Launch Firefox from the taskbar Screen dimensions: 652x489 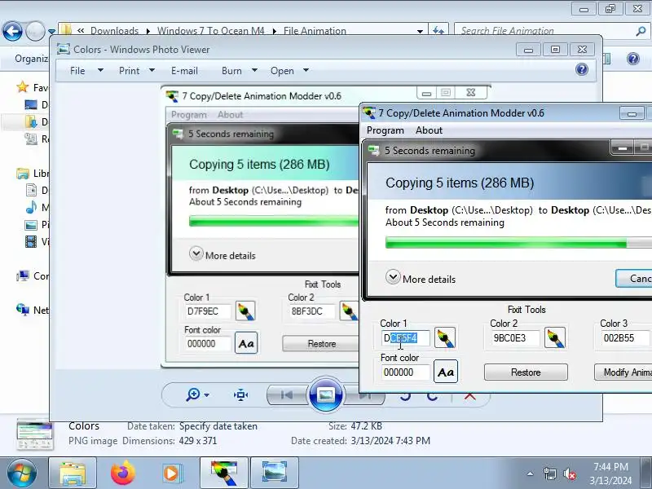[x=123, y=474]
